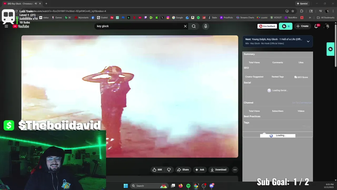Open the PrizePicks bookmark
Image resolution: width=337 pixels, height=190 pixels.
point(226,18)
